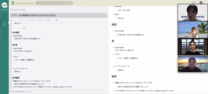Open Posts in the sidebar
The width and height of the screenshot is (208, 94).
4,23
